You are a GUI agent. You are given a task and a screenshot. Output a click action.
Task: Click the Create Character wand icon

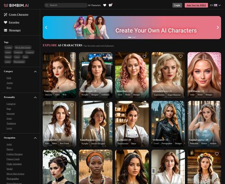[x=5, y=14]
